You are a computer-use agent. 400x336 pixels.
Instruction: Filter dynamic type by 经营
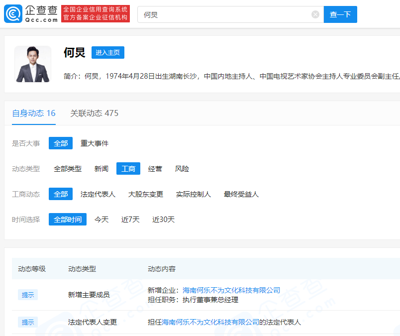tap(155, 169)
